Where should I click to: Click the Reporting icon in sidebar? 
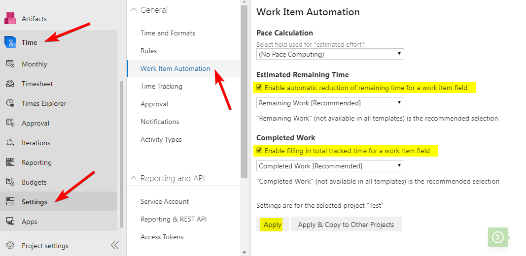[x=10, y=162]
